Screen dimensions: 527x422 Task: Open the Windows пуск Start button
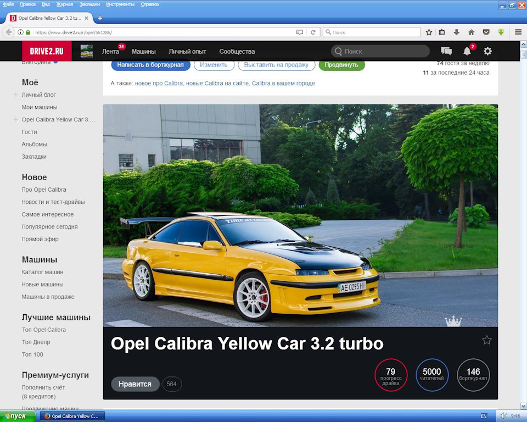click(18, 417)
